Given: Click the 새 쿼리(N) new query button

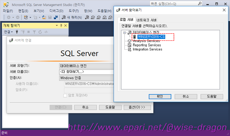Looking at the screenshot, I should tap(72, 17).
